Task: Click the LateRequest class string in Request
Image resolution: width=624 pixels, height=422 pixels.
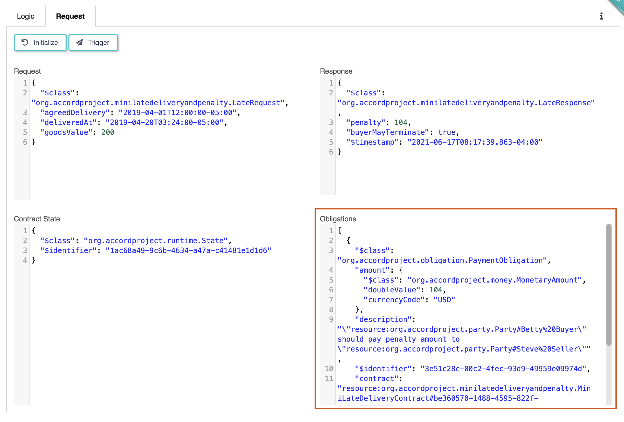Action: 158,103
